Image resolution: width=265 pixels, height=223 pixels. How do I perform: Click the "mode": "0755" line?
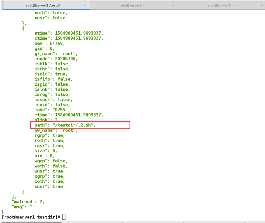pos(51,110)
